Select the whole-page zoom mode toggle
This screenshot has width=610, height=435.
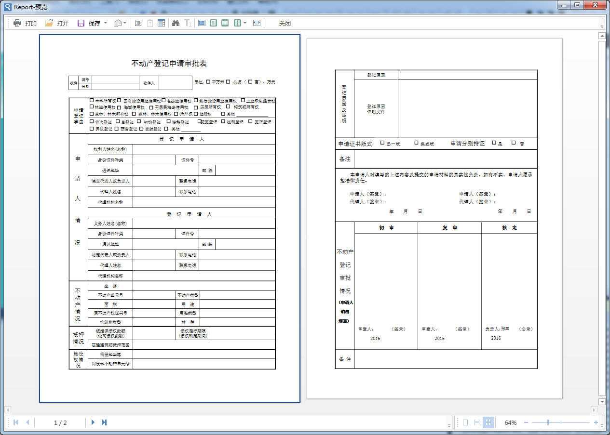click(465, 422)
